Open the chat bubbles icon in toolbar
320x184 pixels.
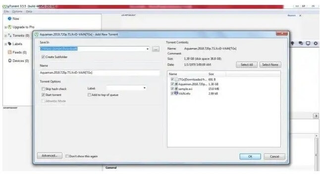[301, 43]
